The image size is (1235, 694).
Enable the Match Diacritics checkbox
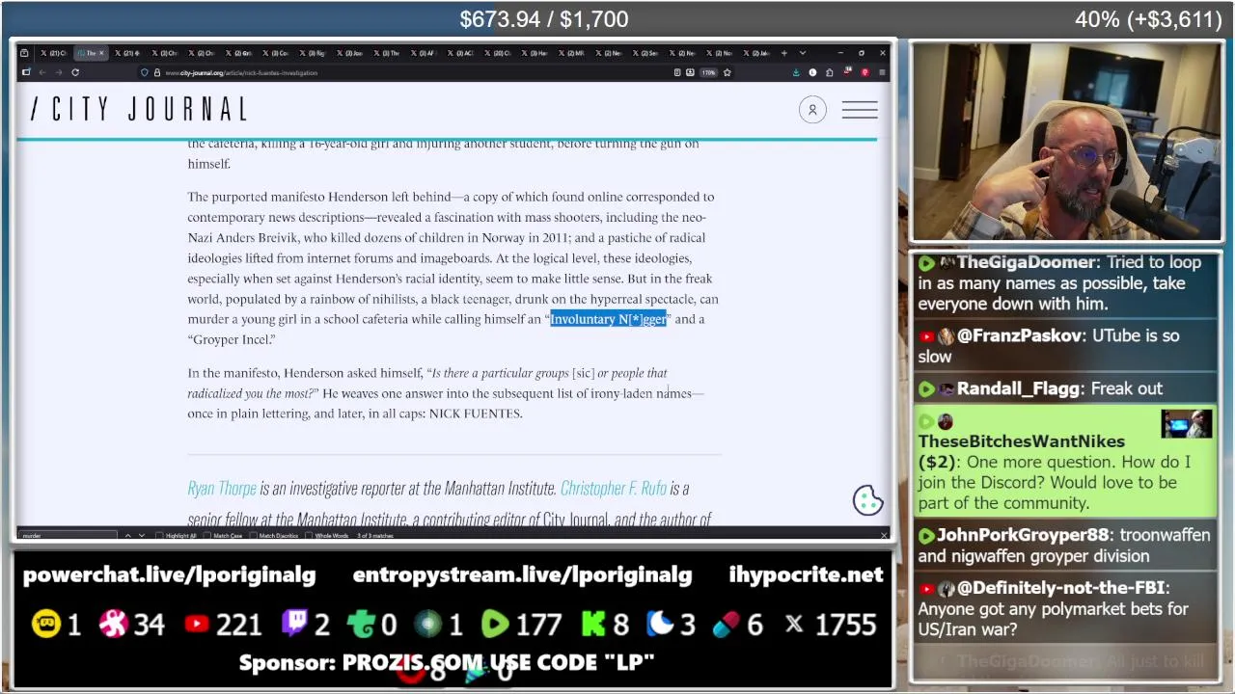253,536
